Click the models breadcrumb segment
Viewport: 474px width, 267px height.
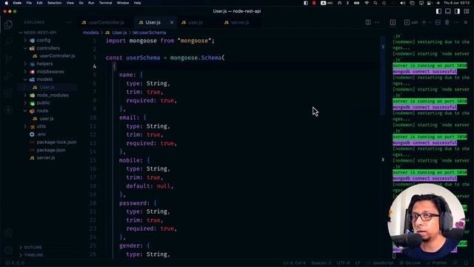pyautogui.click(x=90, y=33)
